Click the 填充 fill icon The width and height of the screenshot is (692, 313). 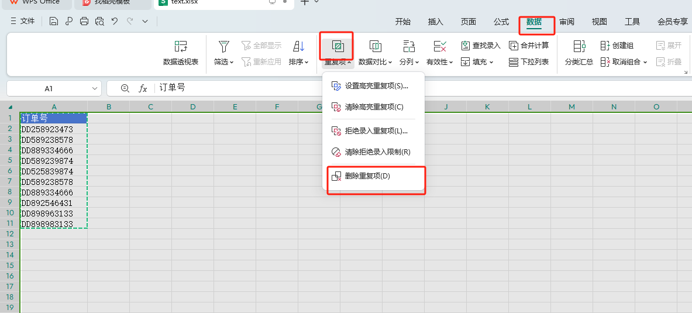click(x=466, y=62)
